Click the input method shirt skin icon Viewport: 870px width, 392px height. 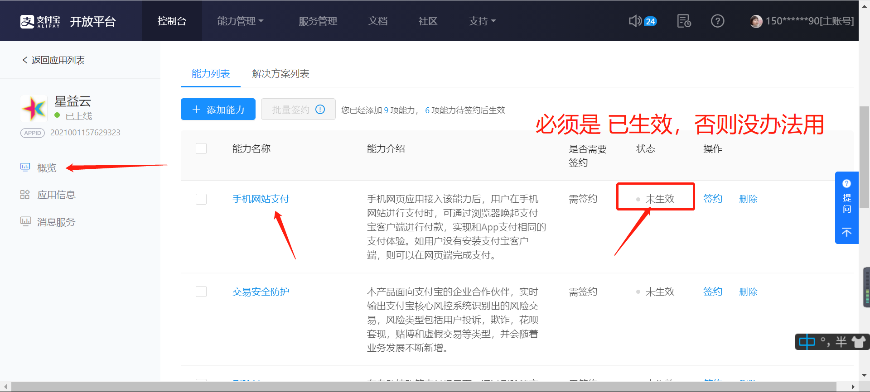point(858,342)
